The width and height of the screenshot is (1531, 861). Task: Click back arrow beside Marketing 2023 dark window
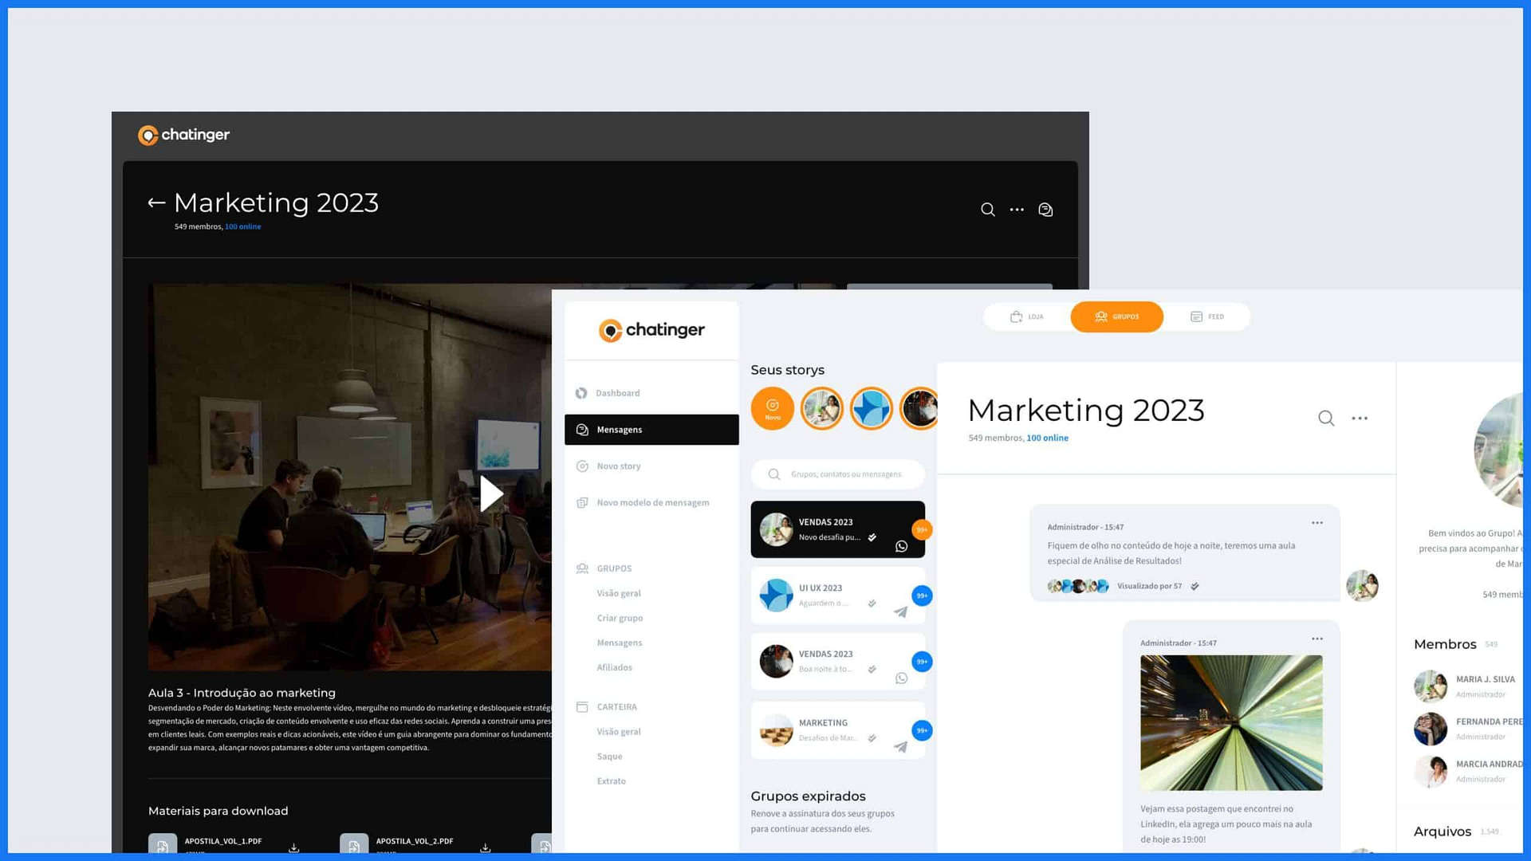156,202
